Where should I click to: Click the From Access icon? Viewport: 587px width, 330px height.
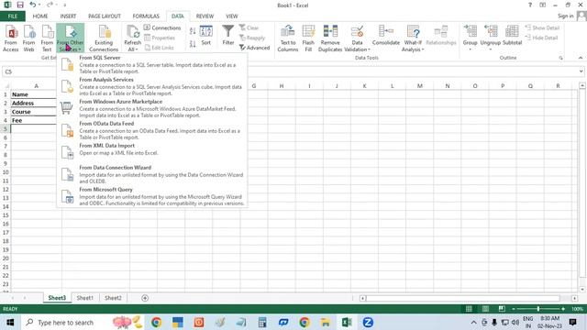(x=11, y=38)
